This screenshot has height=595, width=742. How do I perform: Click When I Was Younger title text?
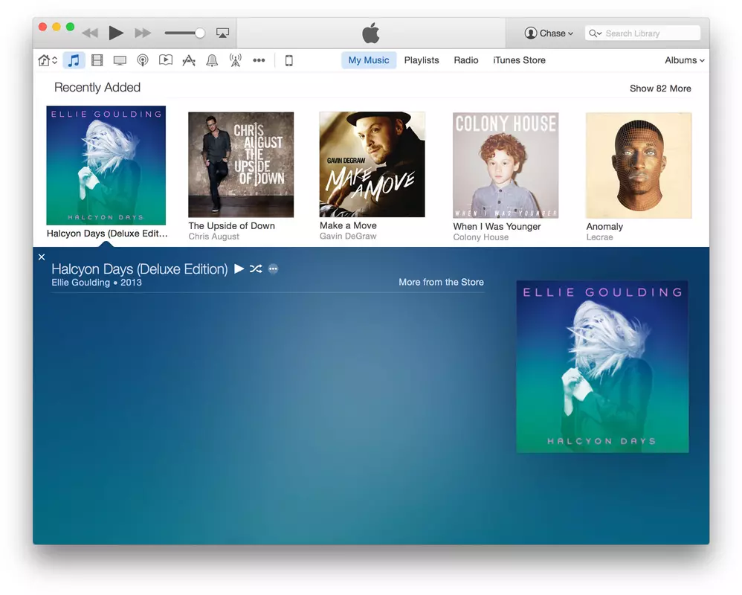click(x=497, y=227)
